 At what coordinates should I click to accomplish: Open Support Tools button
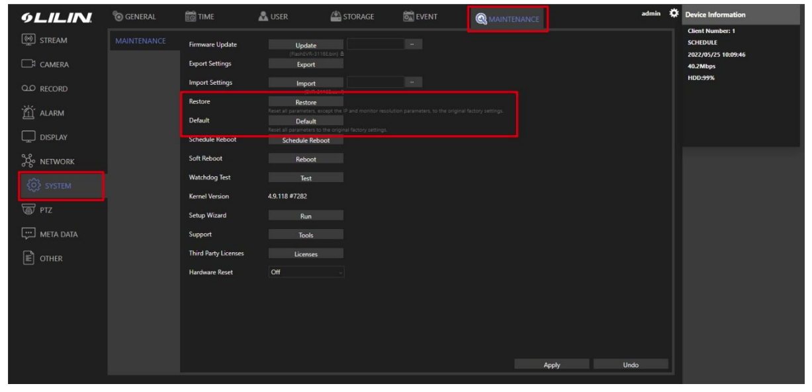306,234
